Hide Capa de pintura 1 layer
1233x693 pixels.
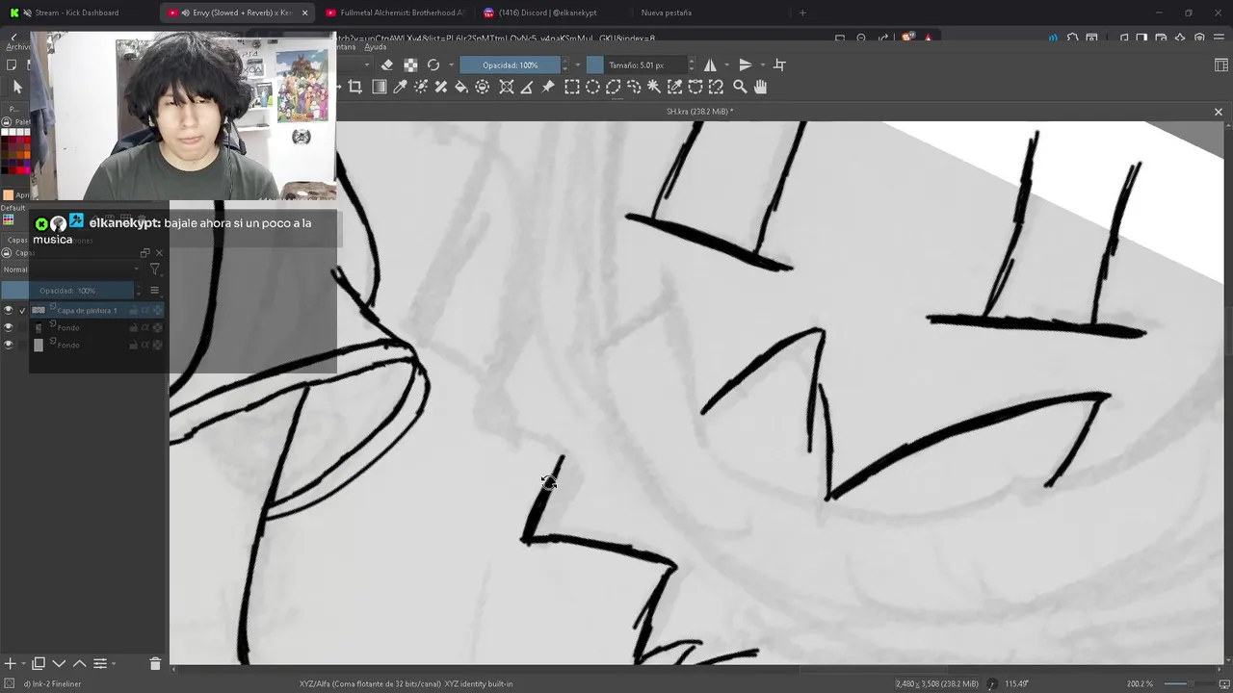tap(9, 310)
